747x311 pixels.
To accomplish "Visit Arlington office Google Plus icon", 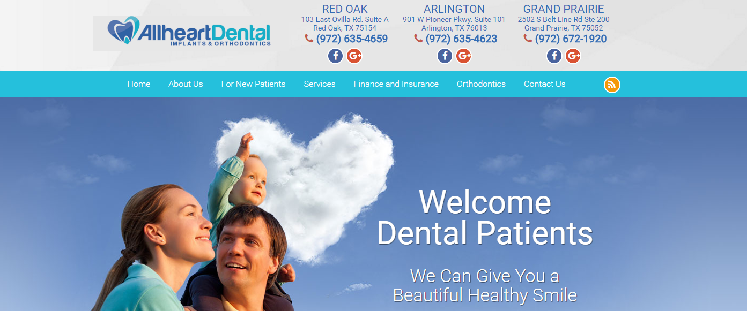I will [463, 56].
